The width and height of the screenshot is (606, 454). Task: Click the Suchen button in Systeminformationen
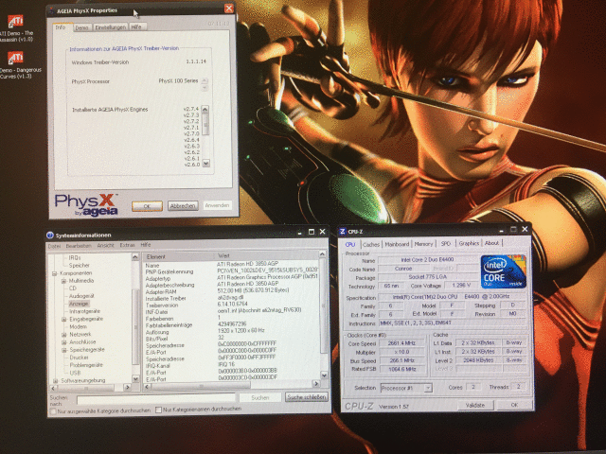[x=259, y=397]
